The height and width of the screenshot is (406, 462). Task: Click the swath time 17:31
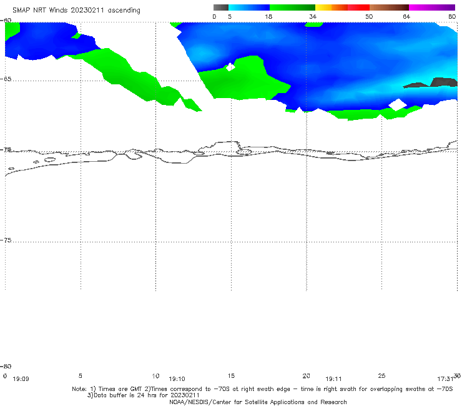click(x=445, y=379)
